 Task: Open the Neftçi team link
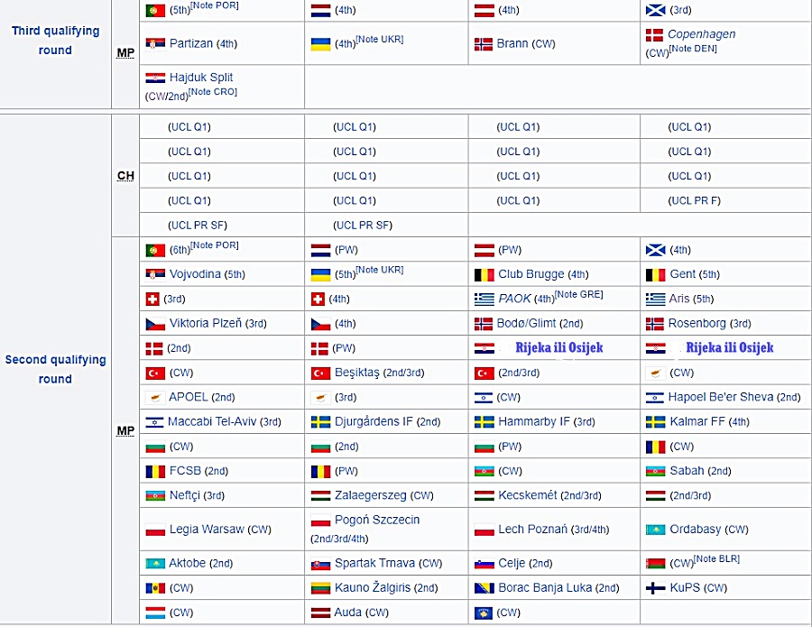tap(184, 495)
